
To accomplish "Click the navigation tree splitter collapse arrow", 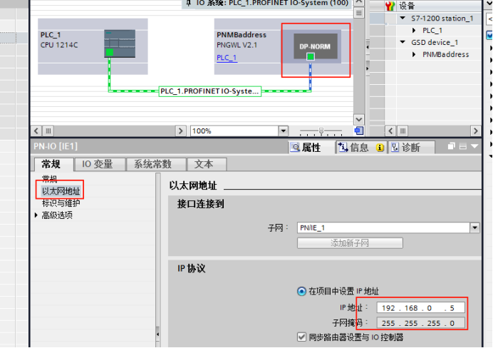I will tap(158, 334).
